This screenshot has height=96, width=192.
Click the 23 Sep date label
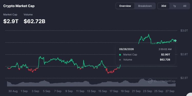pos(147,91)
